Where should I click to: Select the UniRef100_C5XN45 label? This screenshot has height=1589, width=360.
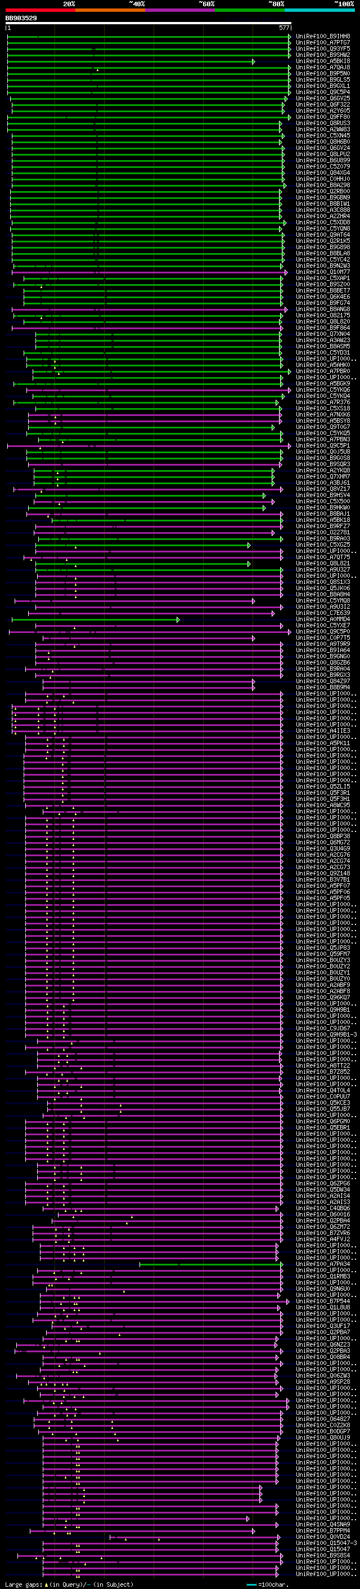pos(323,135)
